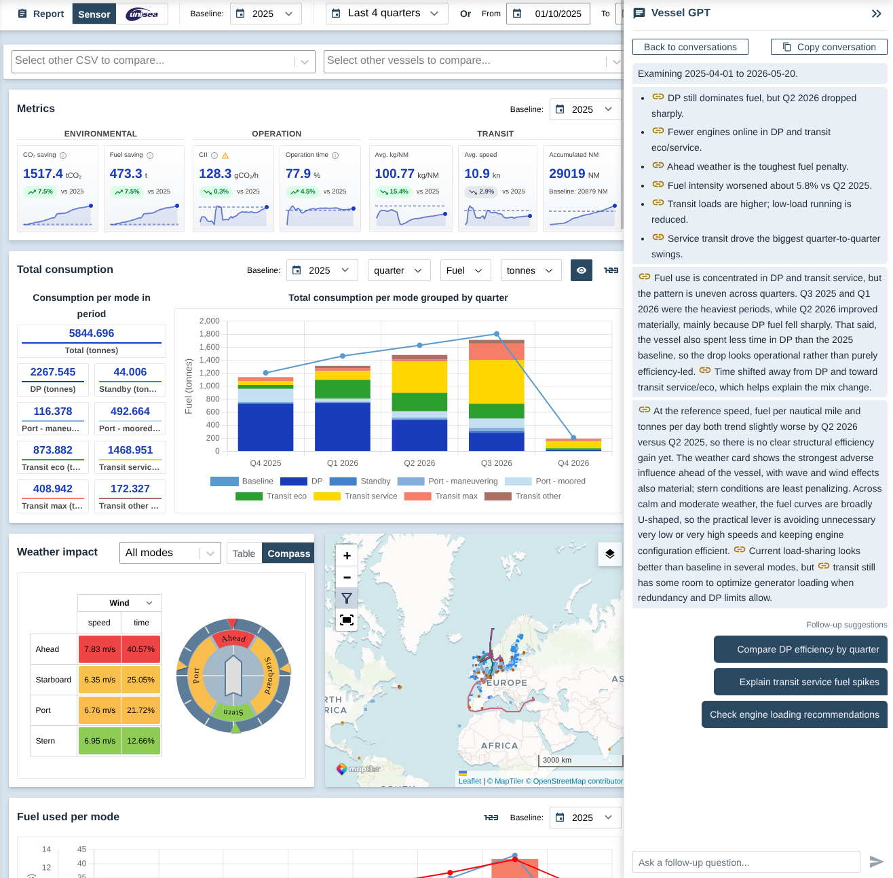Zoom out on the map
This screenshot has width=893, height=878.
click(x=347, y=577)
